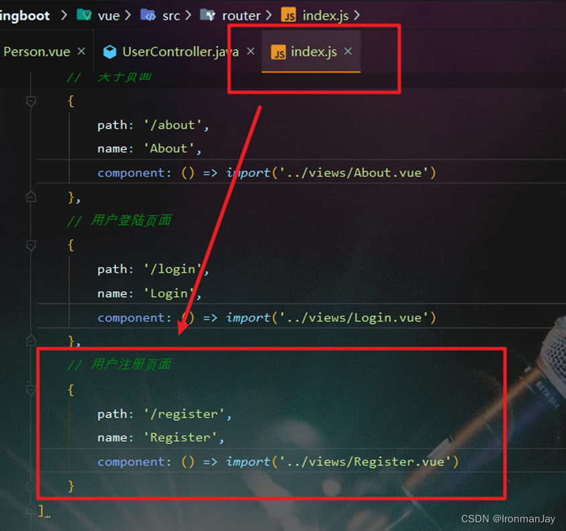
Task: Place cursor on name: 'Login' line
Action: (x=150, y=293)
